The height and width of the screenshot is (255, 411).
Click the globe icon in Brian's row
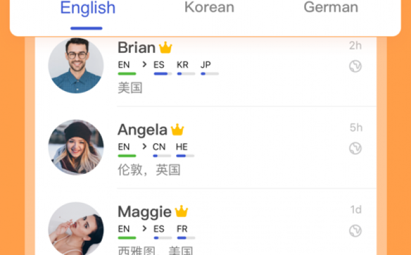coord(355,66)
